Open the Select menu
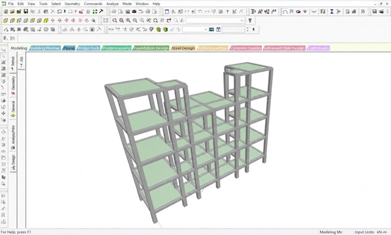The width and height of the screenshot is (391, 235). 56,4
